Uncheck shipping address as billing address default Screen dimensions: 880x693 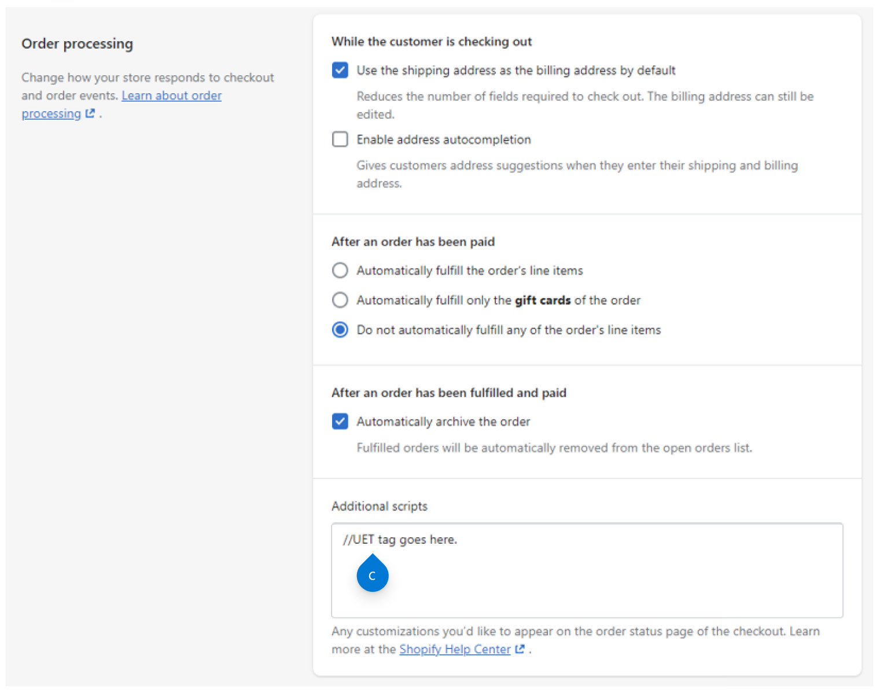(x=340, y=70)
